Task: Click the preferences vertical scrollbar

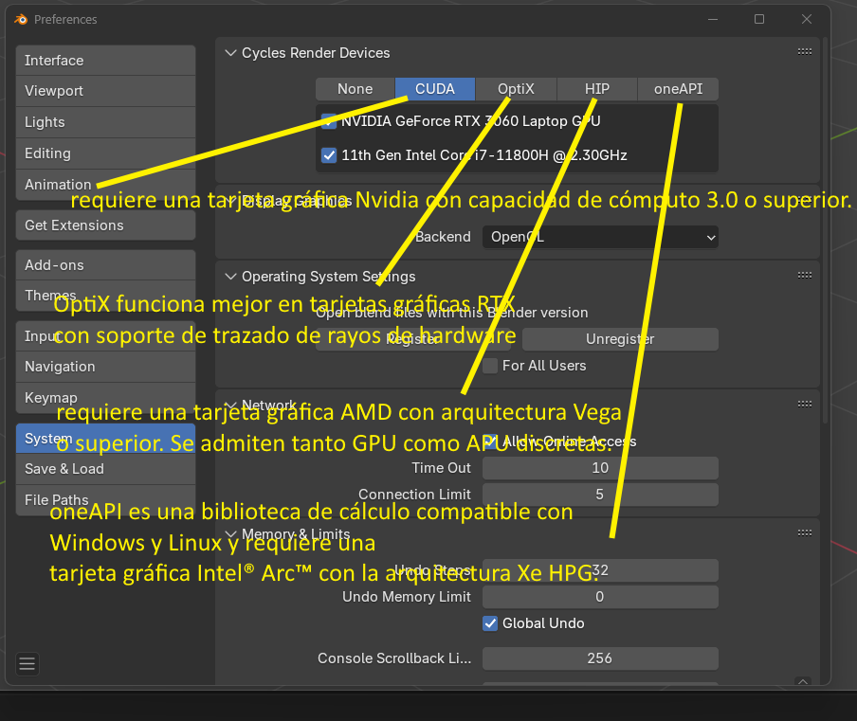Action: (826, 229)
